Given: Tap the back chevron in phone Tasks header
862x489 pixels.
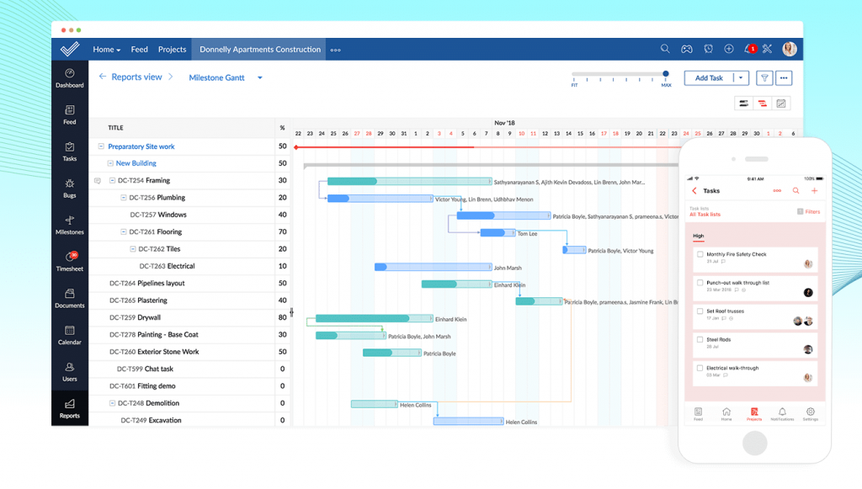Looking at the screenshot, I should (x=694, y=191).
